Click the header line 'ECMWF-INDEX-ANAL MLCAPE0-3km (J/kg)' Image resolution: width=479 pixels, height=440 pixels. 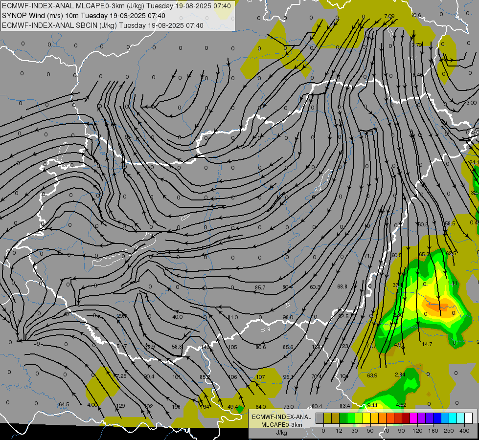[73, 6]
